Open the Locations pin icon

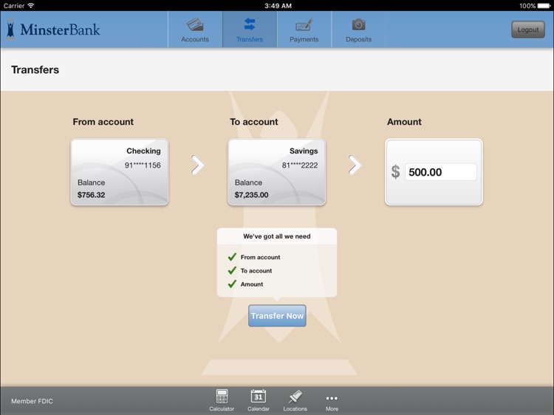295,400
